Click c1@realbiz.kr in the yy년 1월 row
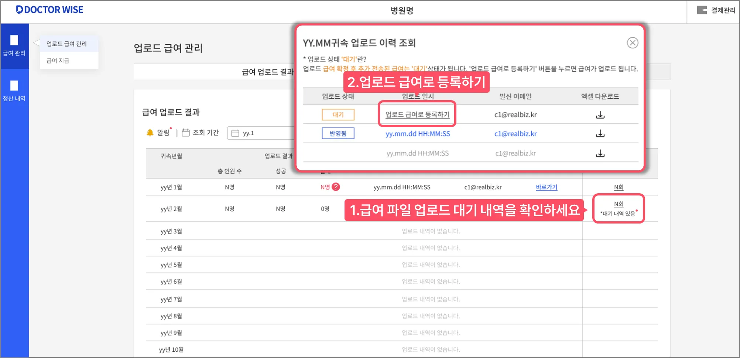The width and height of the screenshot is (740, 358). pos(483,187)
